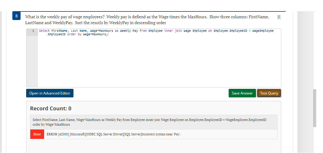Click the question 8 prompt text
This screenshot has height=153, width=323.
[147, 20]
